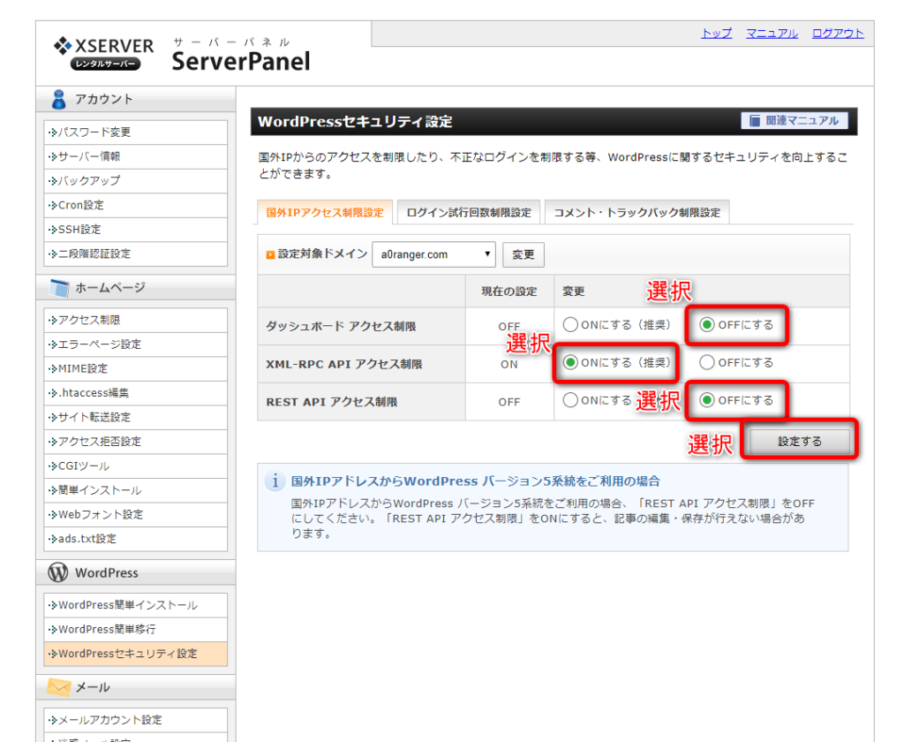
Task: Switch to ログイン試行回数制限設定 tab
Action: [x=469, y=212]
